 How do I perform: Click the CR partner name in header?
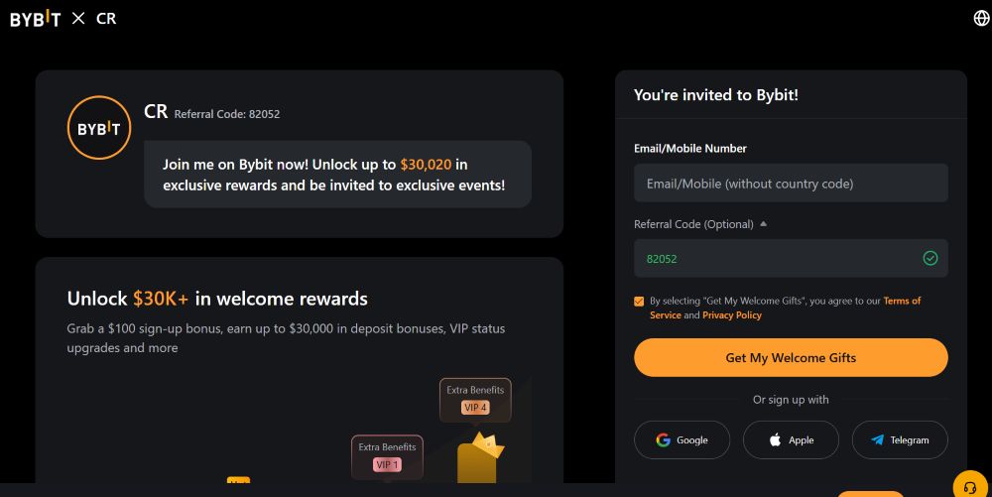point(106,19)
